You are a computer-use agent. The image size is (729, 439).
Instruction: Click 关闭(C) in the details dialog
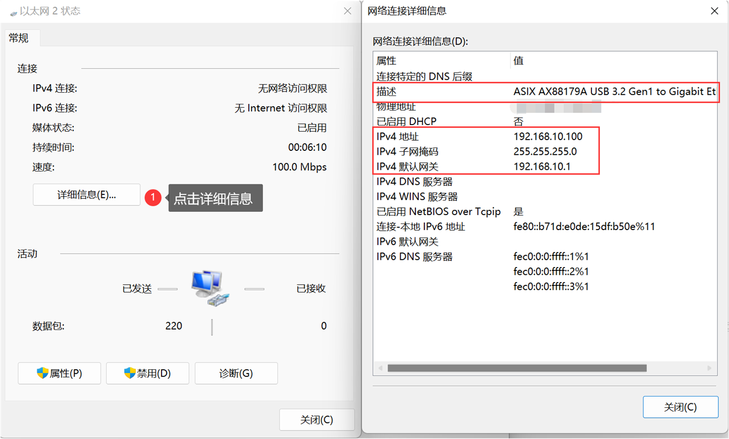coord(680,407)
